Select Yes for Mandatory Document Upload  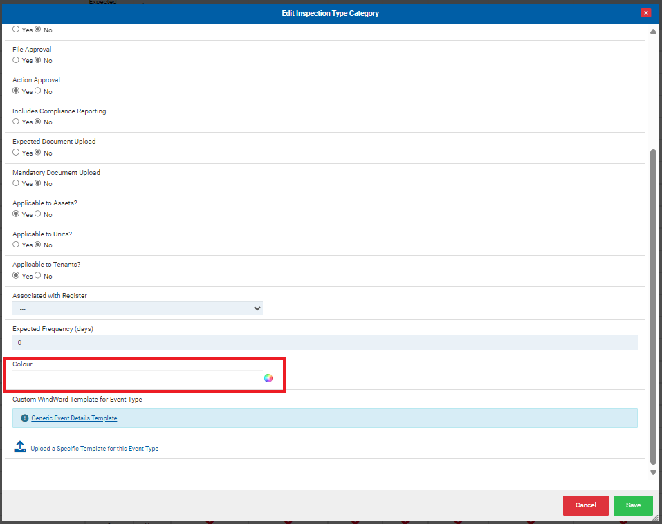pyautogui.click(x=16, y=183)
